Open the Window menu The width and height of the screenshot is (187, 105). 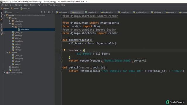point(56,5)
